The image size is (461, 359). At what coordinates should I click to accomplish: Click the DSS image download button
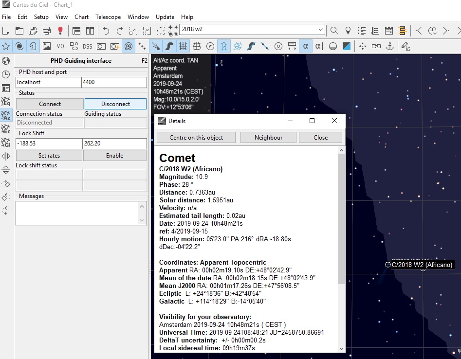point(87,46)
